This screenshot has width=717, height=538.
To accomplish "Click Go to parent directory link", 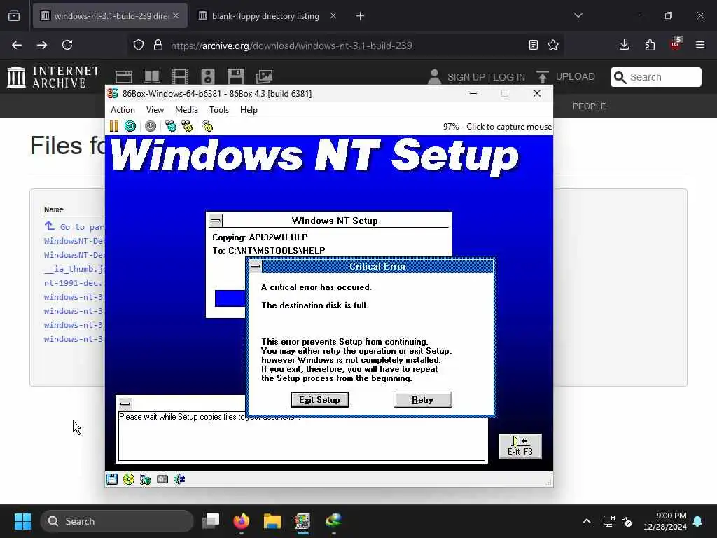I will pyautogui.click(x=74, y=226).
